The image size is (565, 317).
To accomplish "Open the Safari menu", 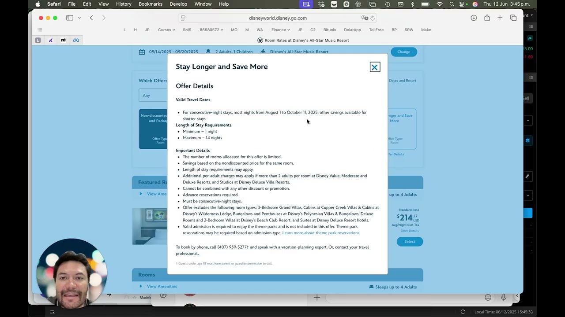I will tap(54, 4).
